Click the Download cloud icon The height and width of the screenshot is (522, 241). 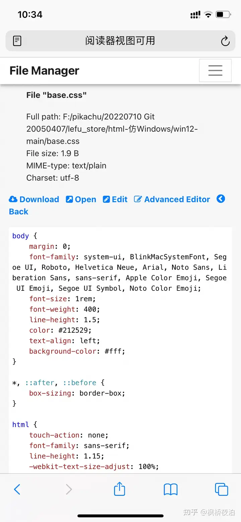click(13, 199)
